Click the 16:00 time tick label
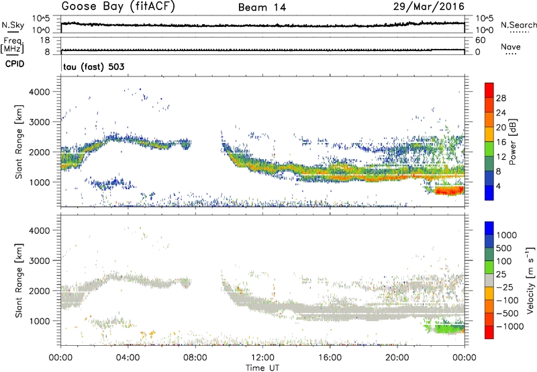This screenshot has height=372, width=537. [x=330, y=358]
